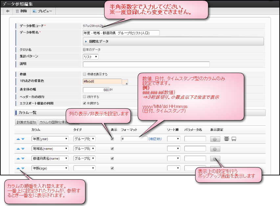Click the alignment icon on the 年度 row
280x206 pixels.
click(226, 139)
